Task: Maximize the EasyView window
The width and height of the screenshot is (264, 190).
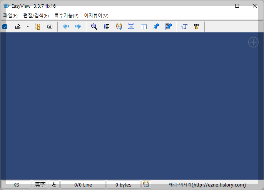Action: click(x=237, y=6)
